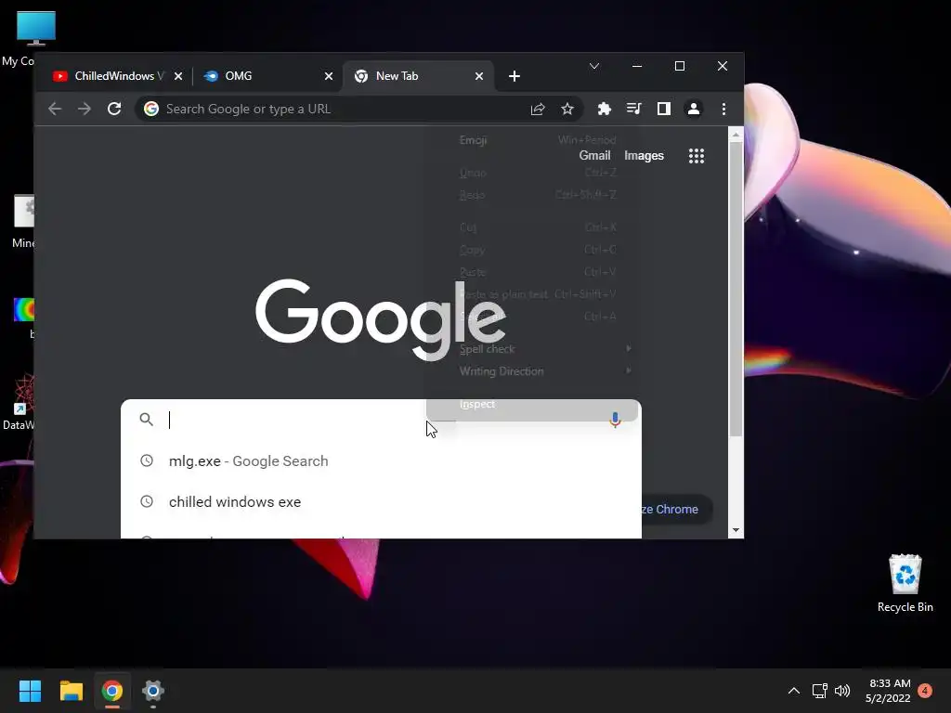951x713 pixels.
Task: Click the browser forward arrow
Action: pos(85,110)
